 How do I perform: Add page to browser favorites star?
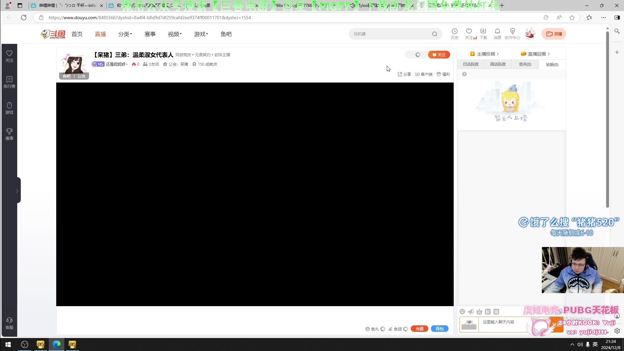(x=572, y=18)
